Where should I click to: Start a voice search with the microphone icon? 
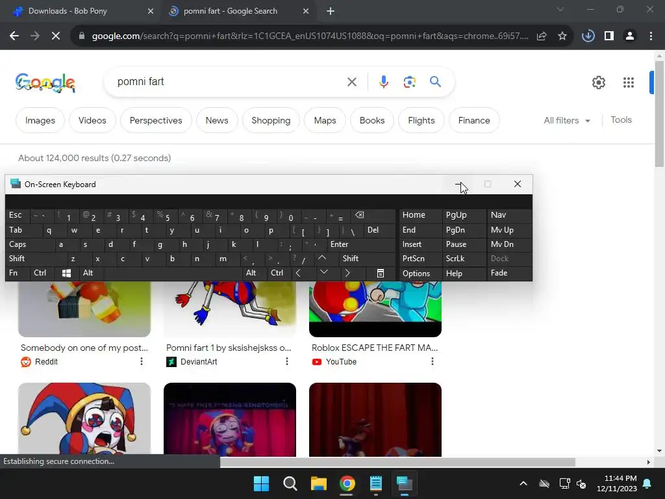tap(383, 81)
